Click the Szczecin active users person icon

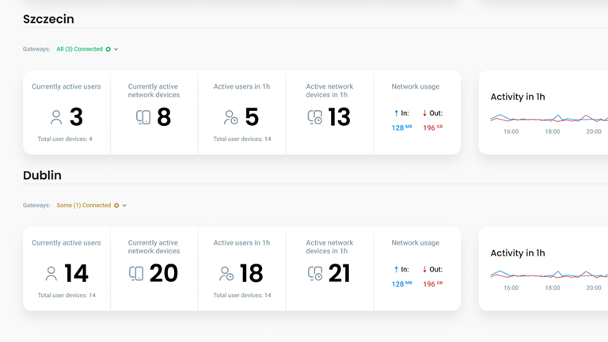point(56,117)
